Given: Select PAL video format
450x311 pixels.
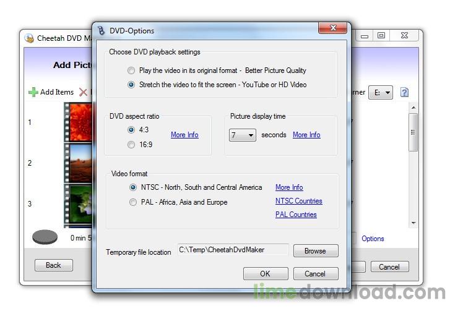Looking at the screenshot, I should click(x=133, y=202).
